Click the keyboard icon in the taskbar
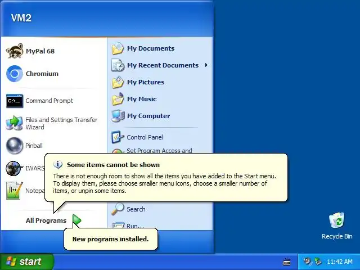 [x=287, y=262]
